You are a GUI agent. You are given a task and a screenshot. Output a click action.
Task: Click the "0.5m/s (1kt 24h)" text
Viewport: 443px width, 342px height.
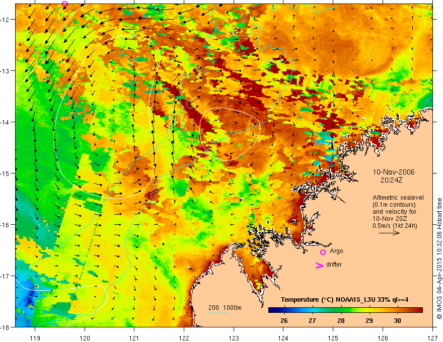point(395,226)
